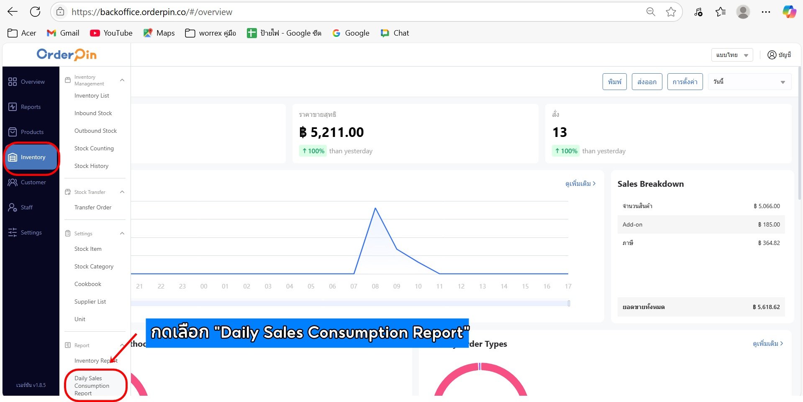Open Reports in sidebar
Image resolution: width=803 pixels, height=402 pixels.
[31, 107]
